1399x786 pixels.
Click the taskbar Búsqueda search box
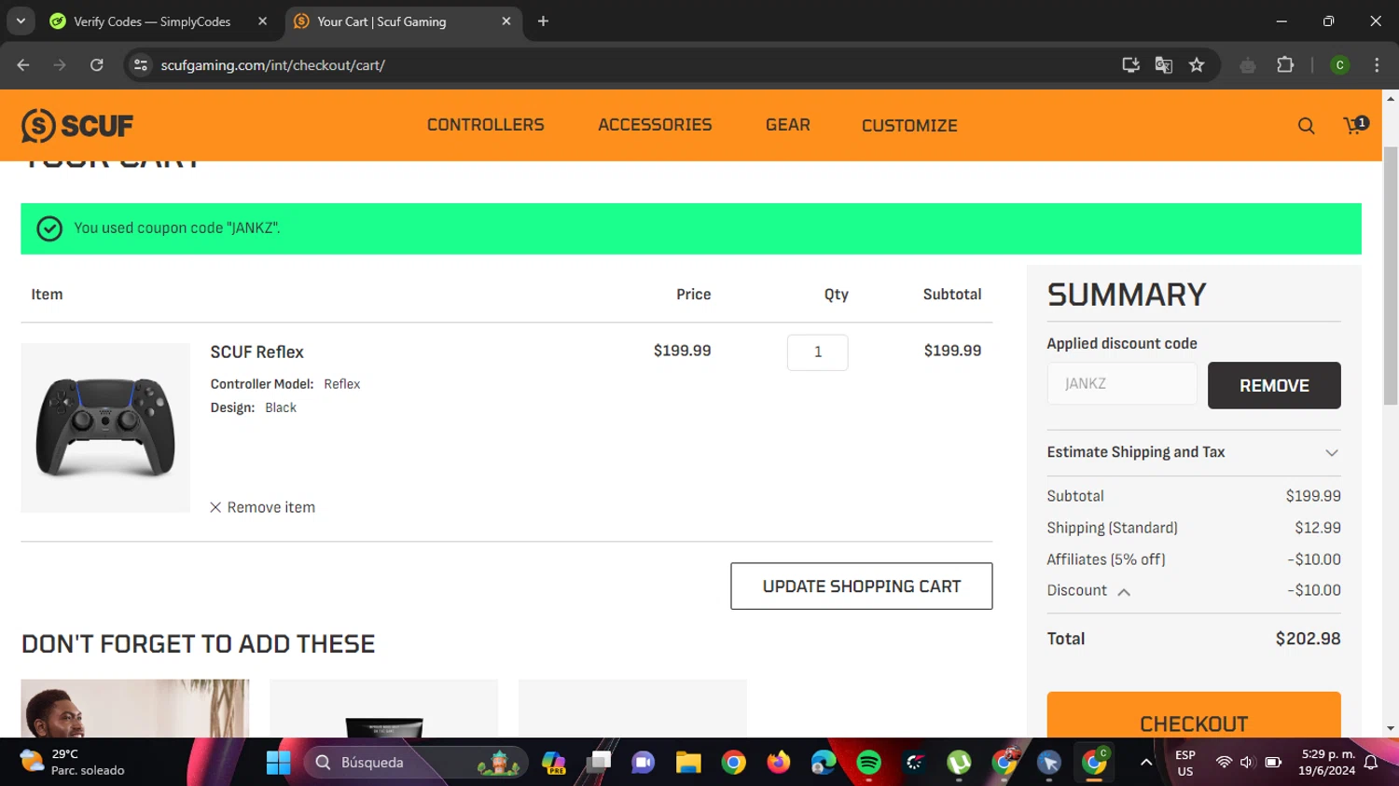(x=415, y=763)
